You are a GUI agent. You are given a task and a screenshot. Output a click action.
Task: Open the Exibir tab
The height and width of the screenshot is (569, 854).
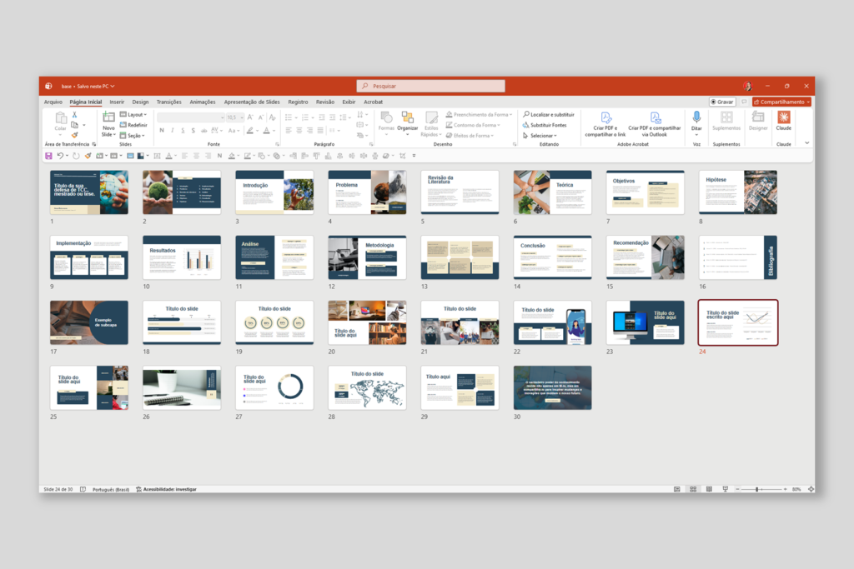pyautogui.click(x=349, y=102)
